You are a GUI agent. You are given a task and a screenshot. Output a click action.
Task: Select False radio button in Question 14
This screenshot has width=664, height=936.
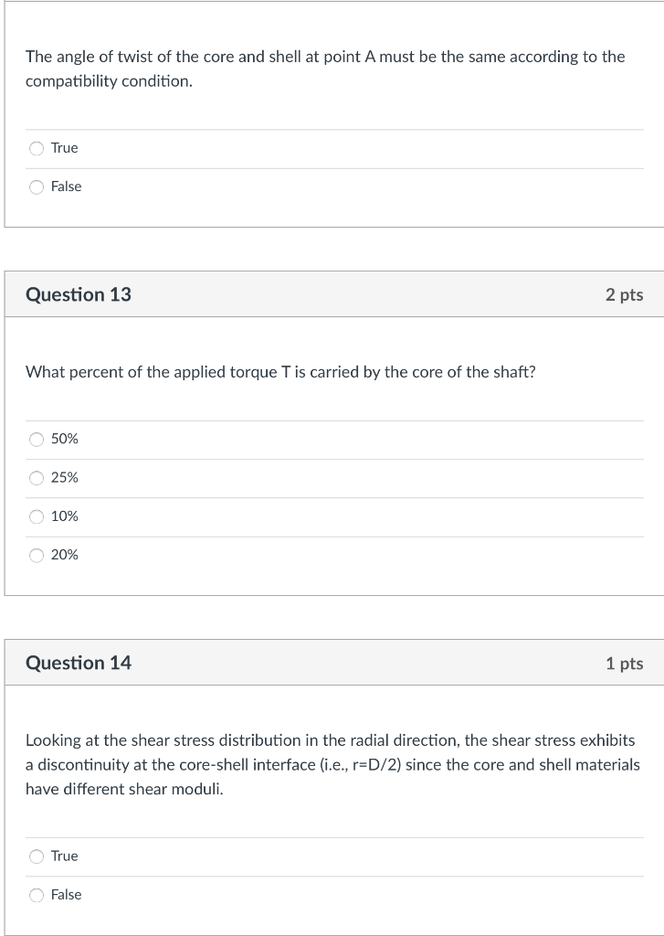click(x=37, y=895)
